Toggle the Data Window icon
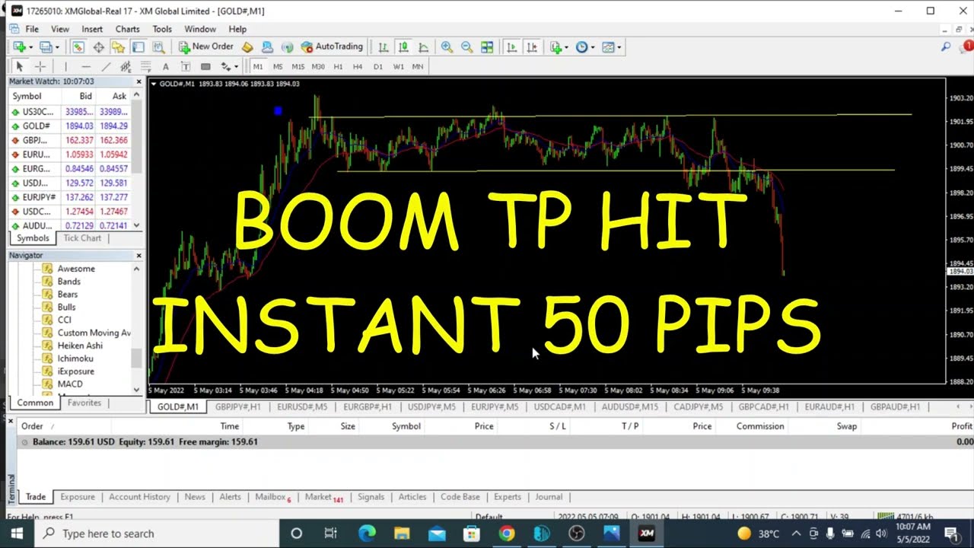 point(98,47)
